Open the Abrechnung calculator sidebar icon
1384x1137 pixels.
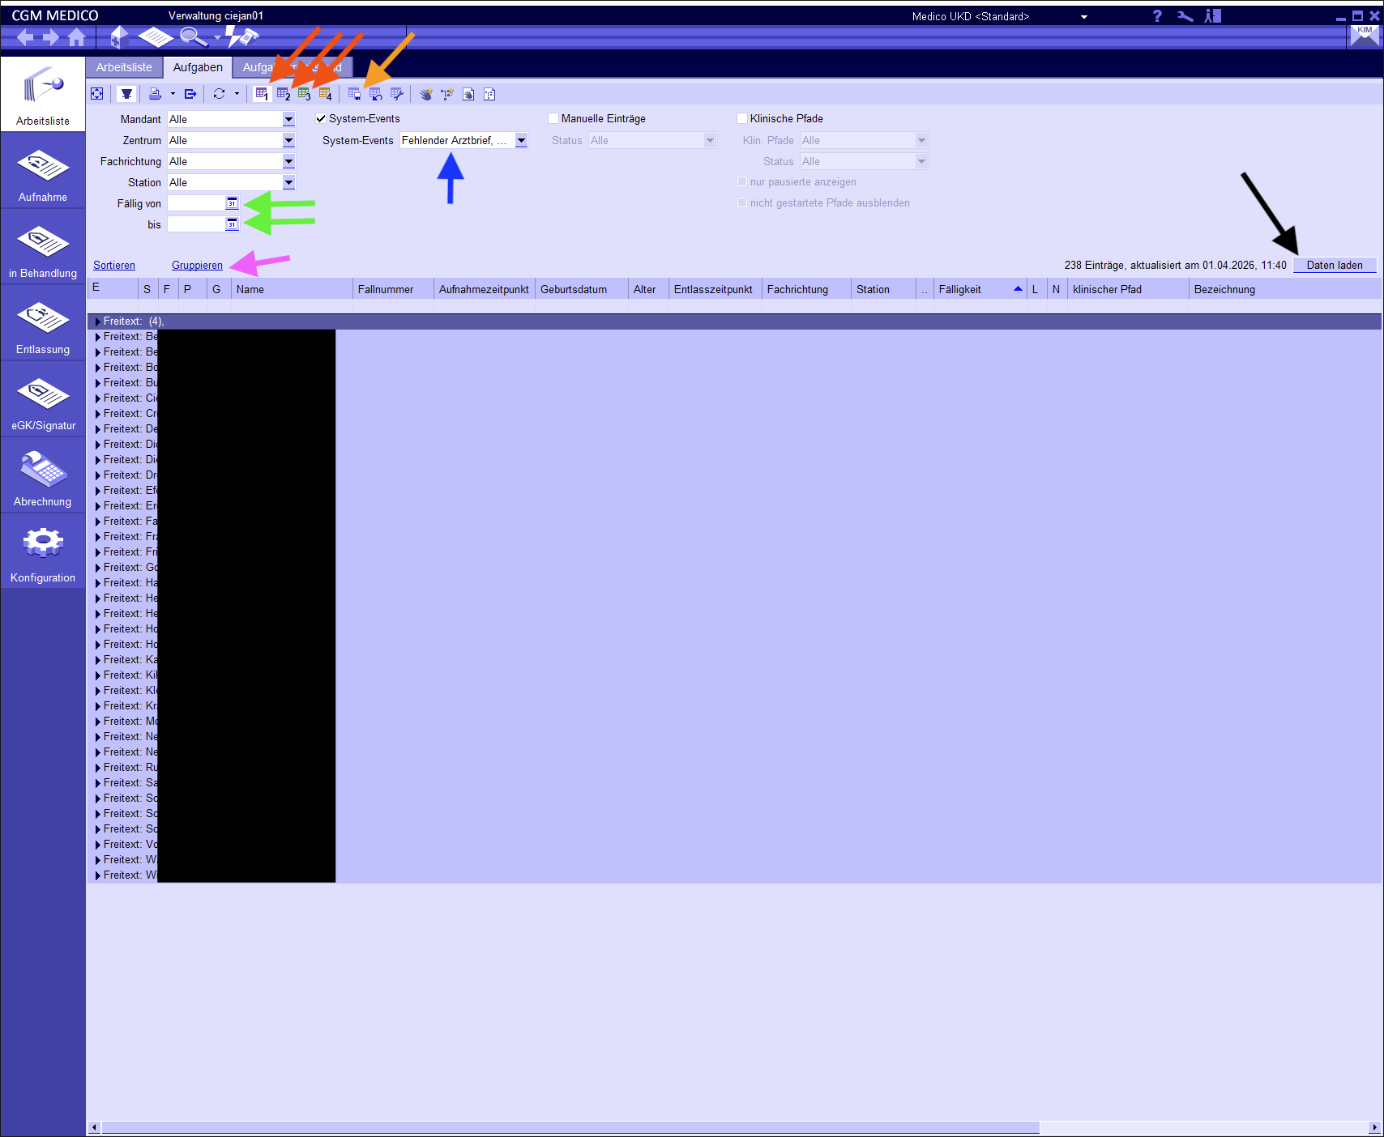click(43, 479)
